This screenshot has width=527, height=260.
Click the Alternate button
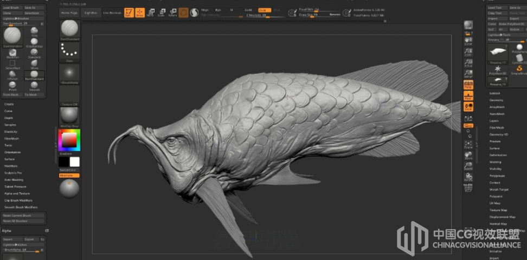click(69, 175)
